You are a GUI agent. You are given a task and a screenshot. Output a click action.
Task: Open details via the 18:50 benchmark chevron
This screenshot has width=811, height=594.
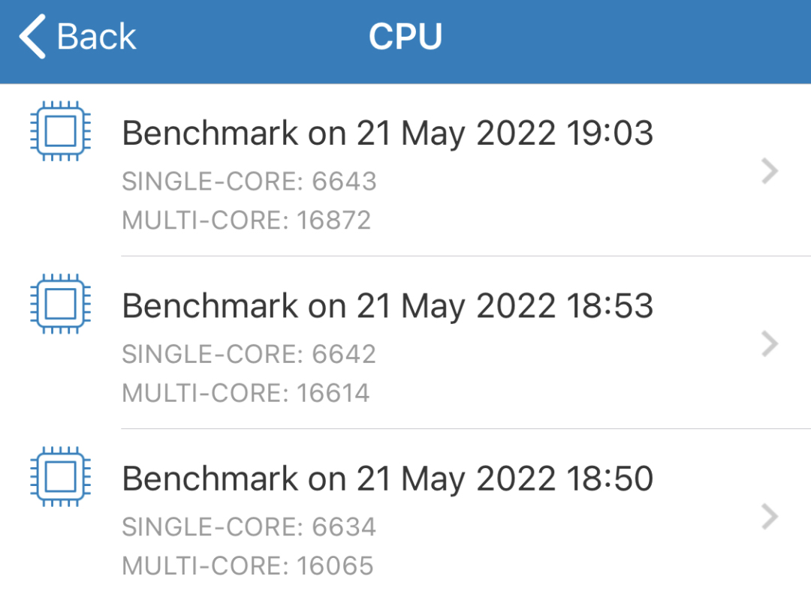(x=770, y=517)
